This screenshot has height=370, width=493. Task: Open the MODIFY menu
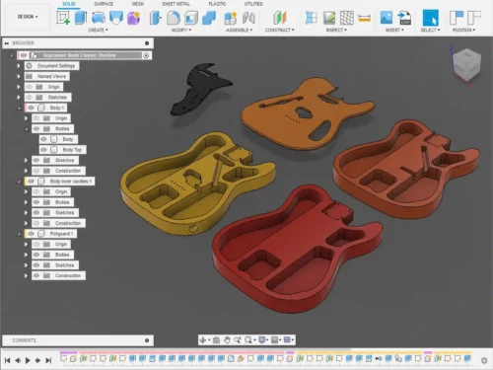[x=181, y=30]
